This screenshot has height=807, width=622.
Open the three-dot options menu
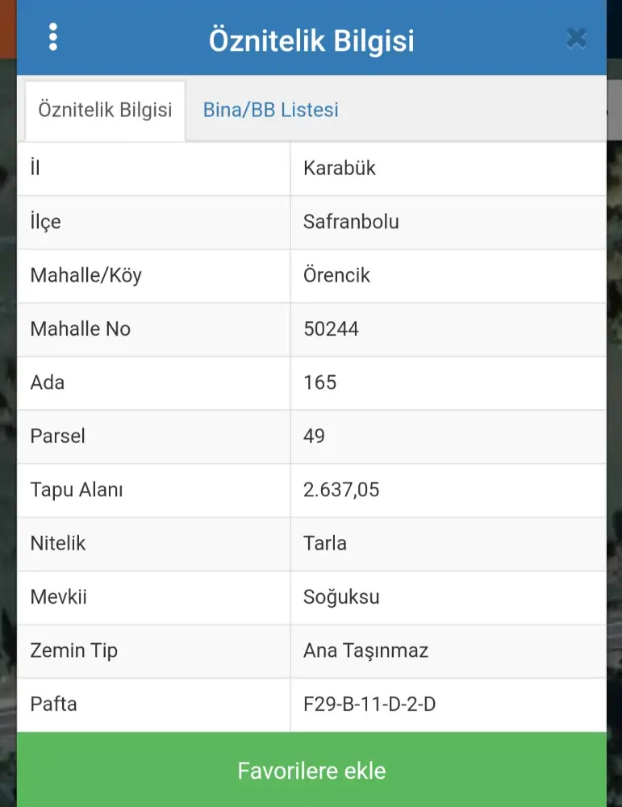pos(53,38)
